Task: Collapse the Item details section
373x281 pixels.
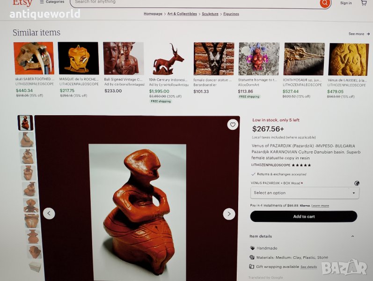Action: coord(352,236)
